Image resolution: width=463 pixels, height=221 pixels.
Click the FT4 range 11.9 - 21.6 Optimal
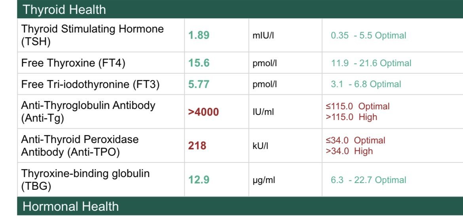[x=371, y=63]
